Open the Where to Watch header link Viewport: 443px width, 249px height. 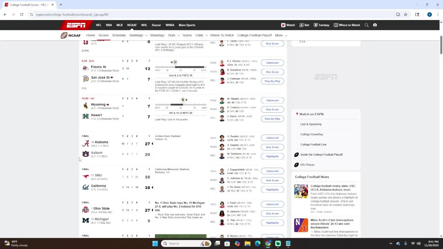point(347,25)
